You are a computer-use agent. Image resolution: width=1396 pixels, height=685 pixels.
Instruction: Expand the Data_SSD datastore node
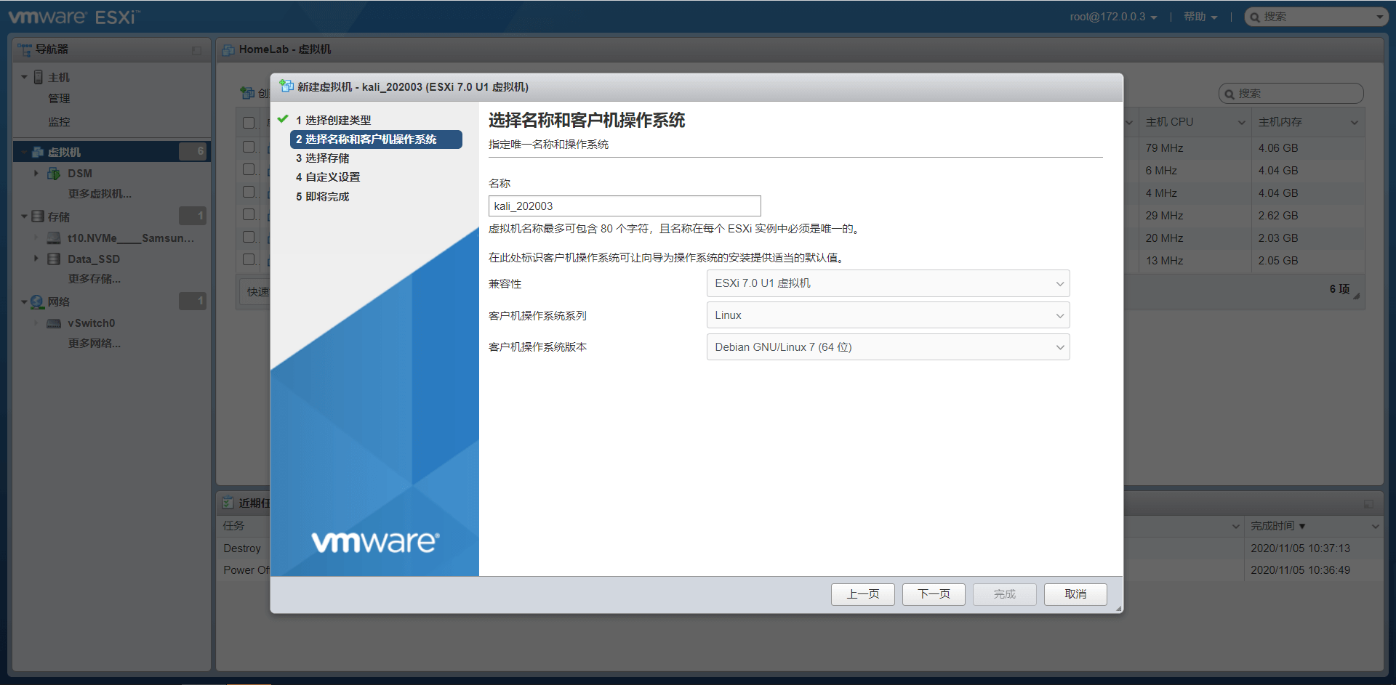pyautogui.click(x=36, y=259)
